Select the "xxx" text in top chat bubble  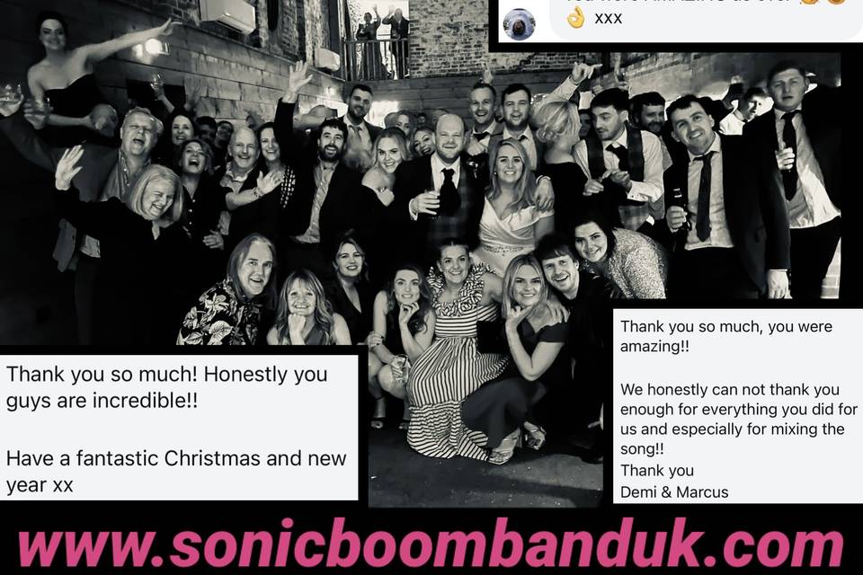(x=608, y=18)
